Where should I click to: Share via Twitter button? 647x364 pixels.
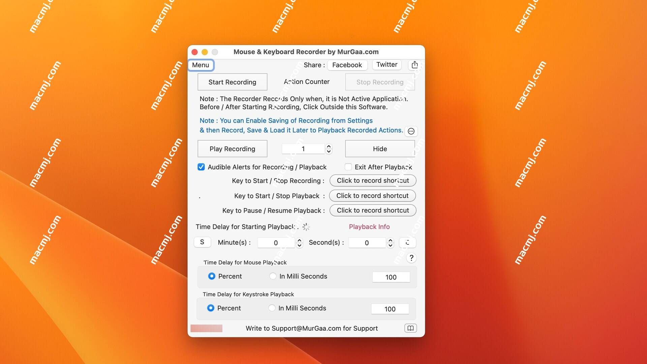coord(387,65)
